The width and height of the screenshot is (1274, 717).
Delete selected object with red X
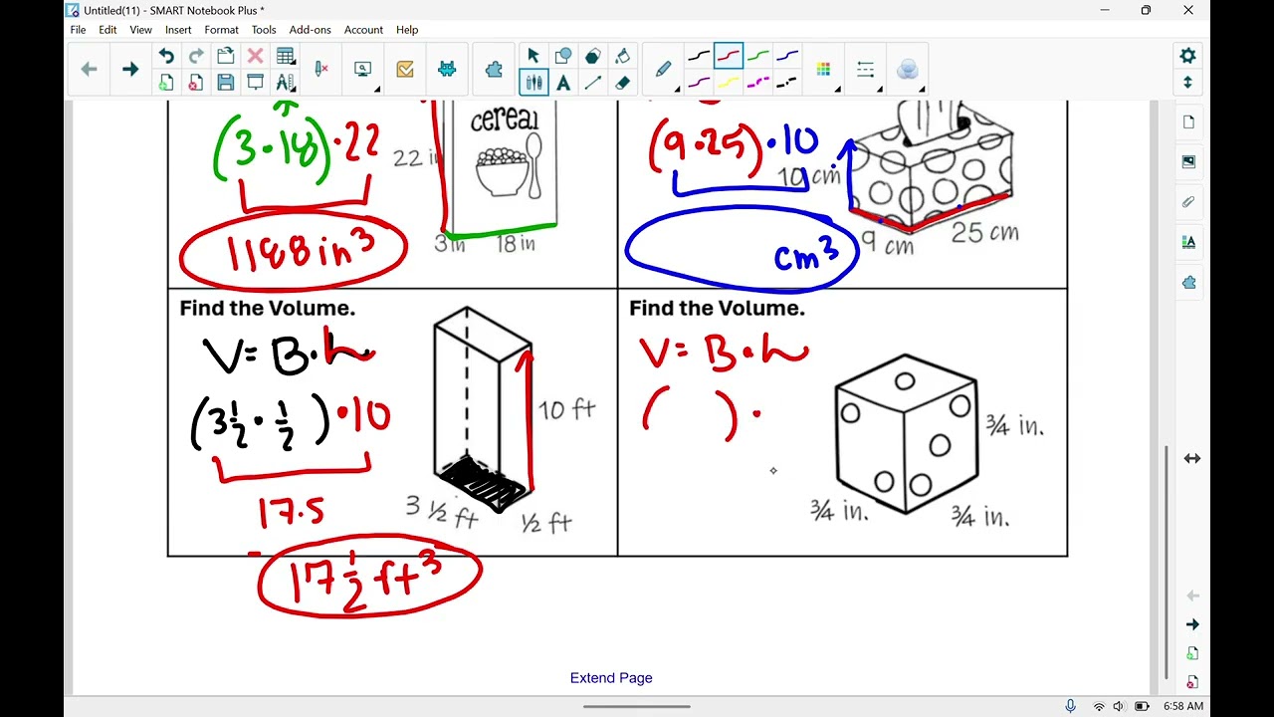[x=255, y=56]
